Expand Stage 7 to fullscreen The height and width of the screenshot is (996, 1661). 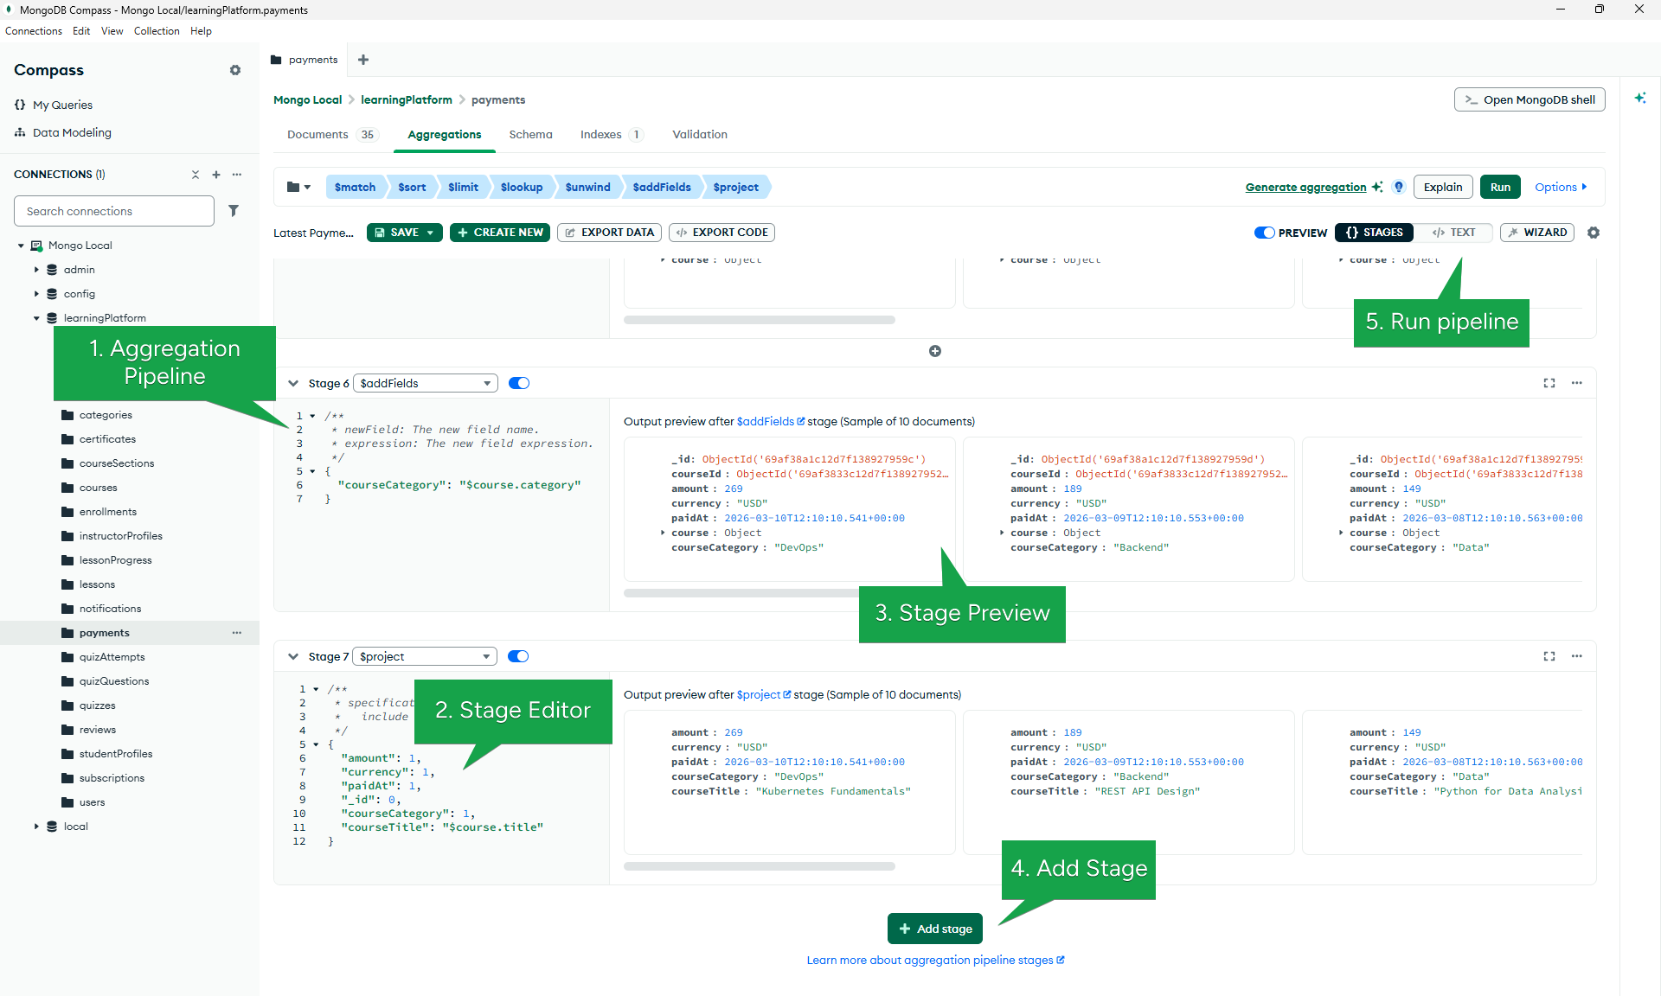(1549, 656)
